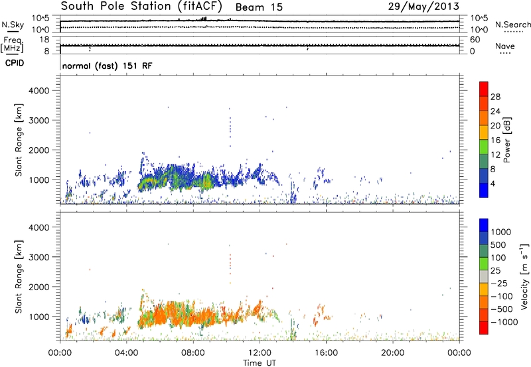This screenshot has width=531, height=367.
Task: Click the Slant Range label of velocity panel
Action: click(19, 276)
